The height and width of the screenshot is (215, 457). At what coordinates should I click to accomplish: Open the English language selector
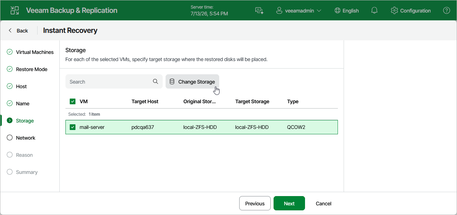point(347,11)
